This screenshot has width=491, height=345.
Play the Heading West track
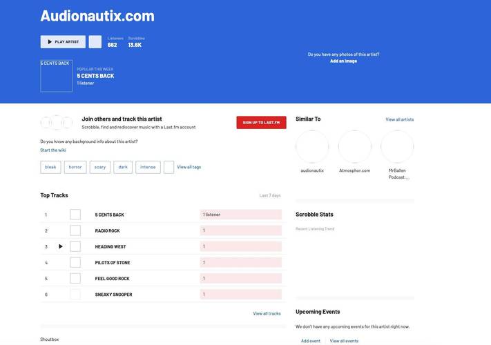coord(61,246)
